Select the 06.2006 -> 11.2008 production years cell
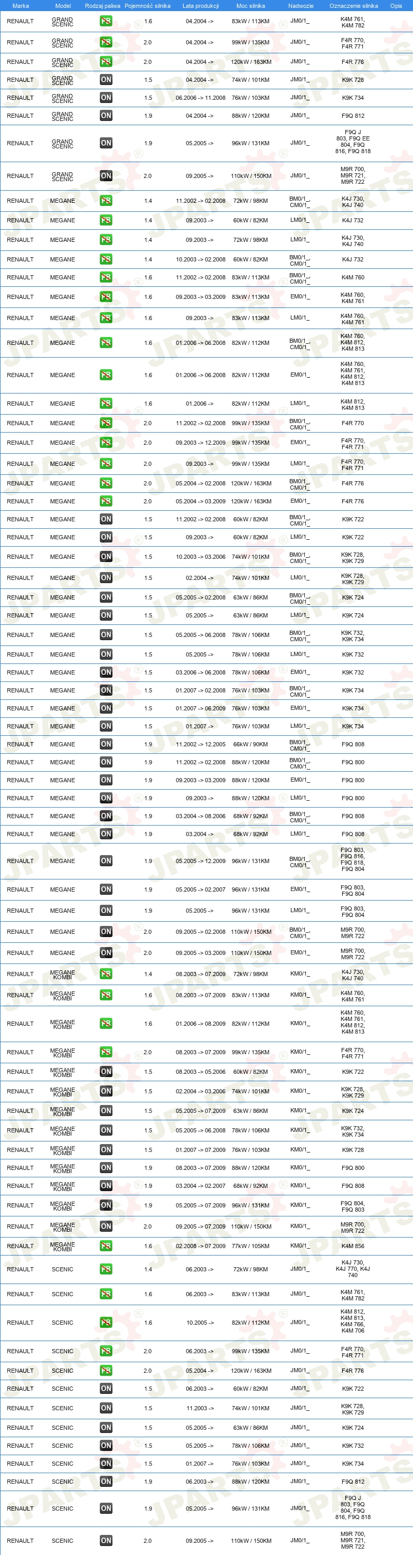The height and width of the screenshot is (1555, 413). click(x=201, y=98)
